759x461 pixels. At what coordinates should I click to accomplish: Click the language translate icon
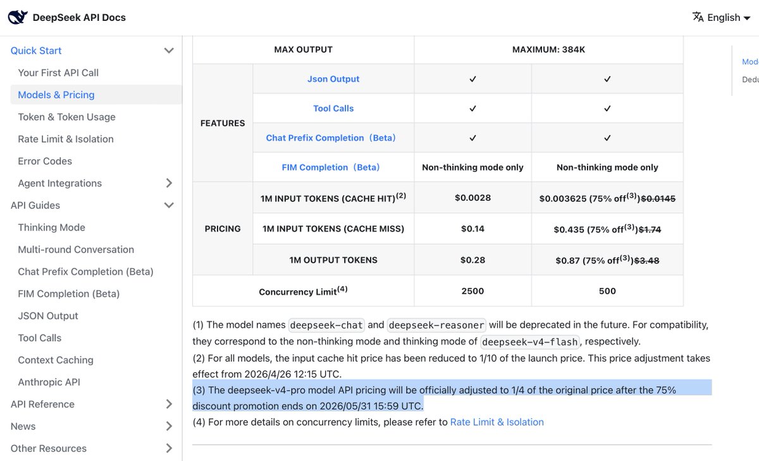698,17
